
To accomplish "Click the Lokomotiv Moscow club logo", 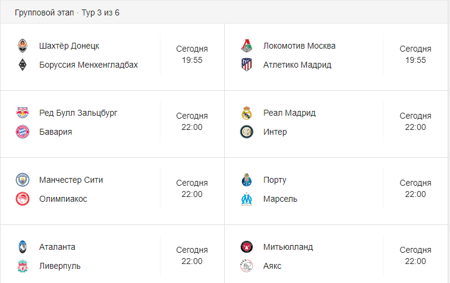I will click(247, 46).
